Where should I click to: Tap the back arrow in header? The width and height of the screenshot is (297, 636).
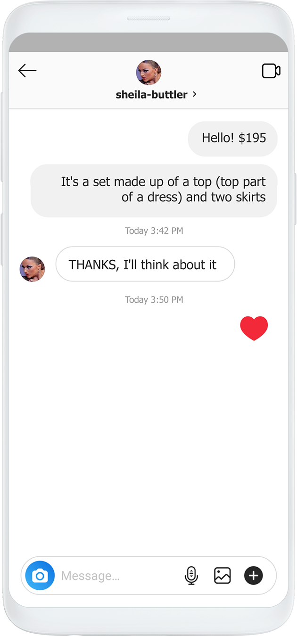coord(27,71)
